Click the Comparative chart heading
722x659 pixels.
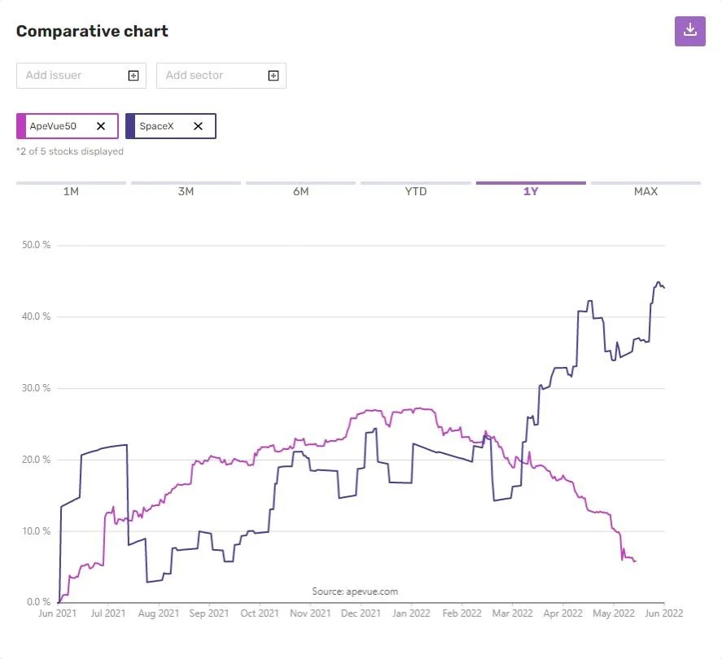pos(92,31)
